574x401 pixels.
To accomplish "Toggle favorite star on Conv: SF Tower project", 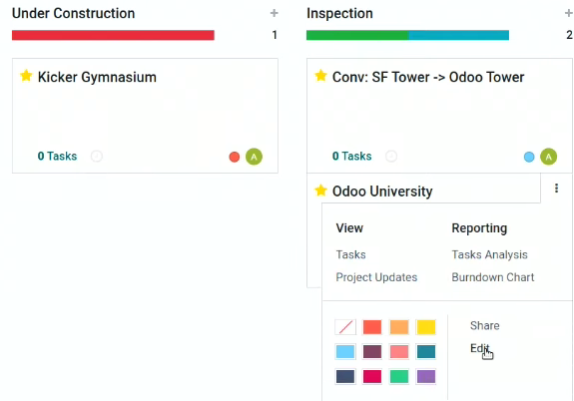I will tap(320, 76).
